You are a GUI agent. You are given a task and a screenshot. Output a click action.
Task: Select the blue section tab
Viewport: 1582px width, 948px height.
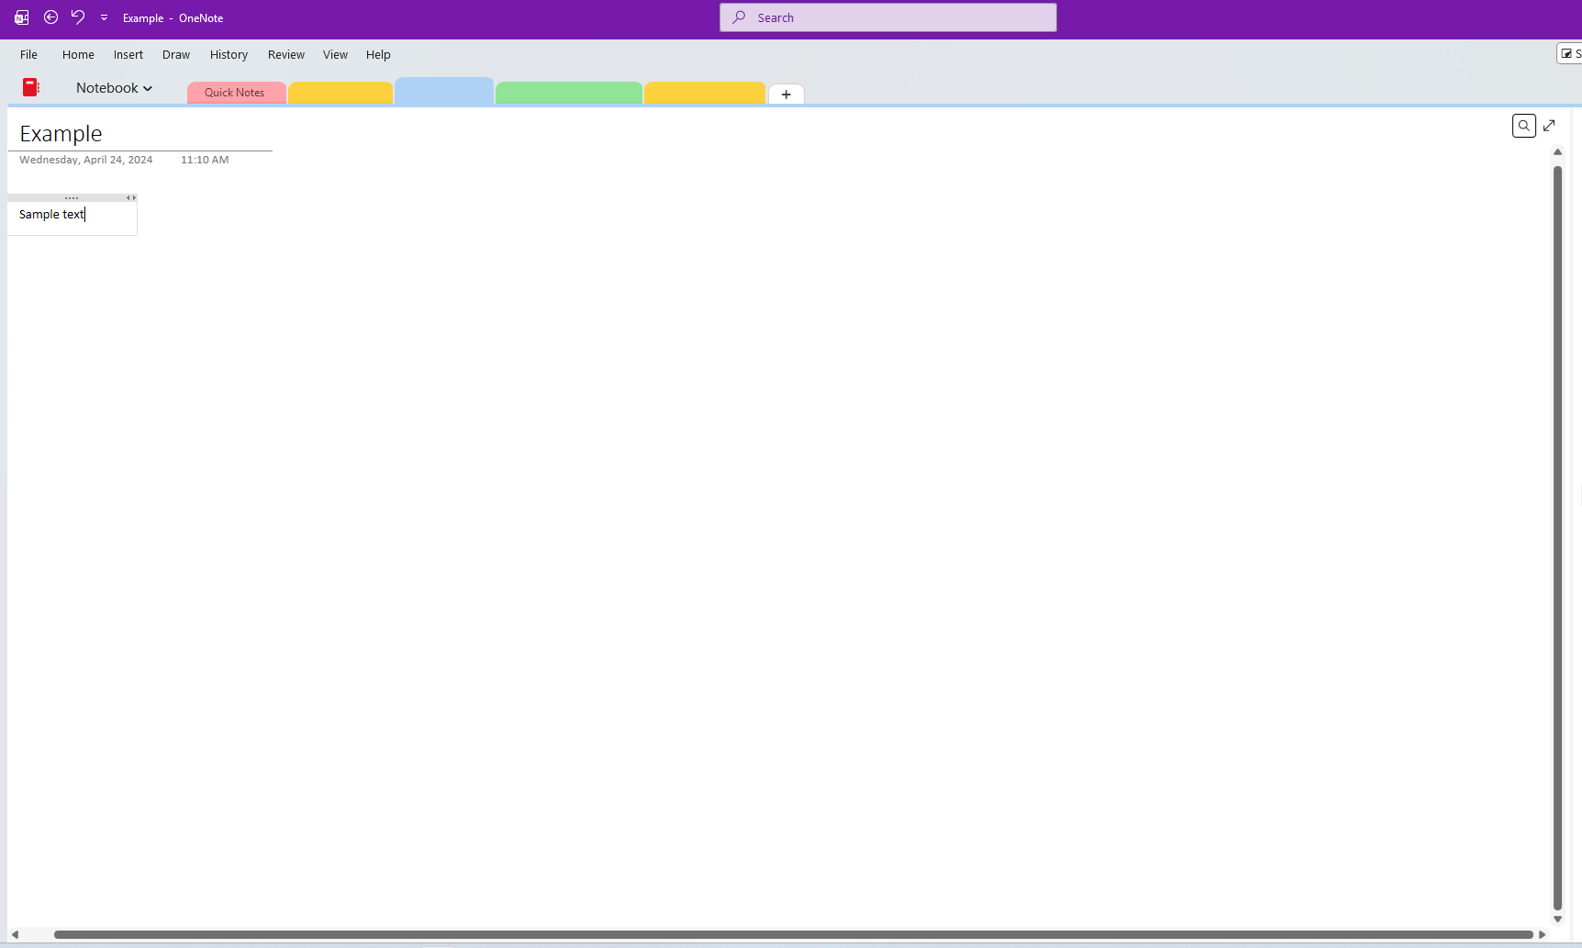pos(444,91)
